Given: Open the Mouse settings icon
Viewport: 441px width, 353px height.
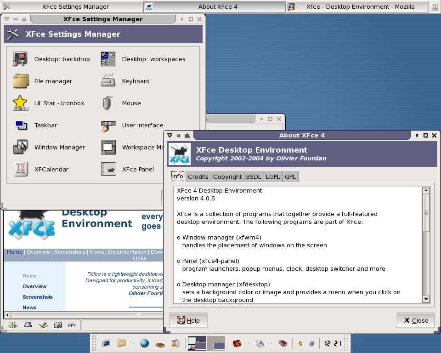Looking at the screenshot, I should [107, 103].
